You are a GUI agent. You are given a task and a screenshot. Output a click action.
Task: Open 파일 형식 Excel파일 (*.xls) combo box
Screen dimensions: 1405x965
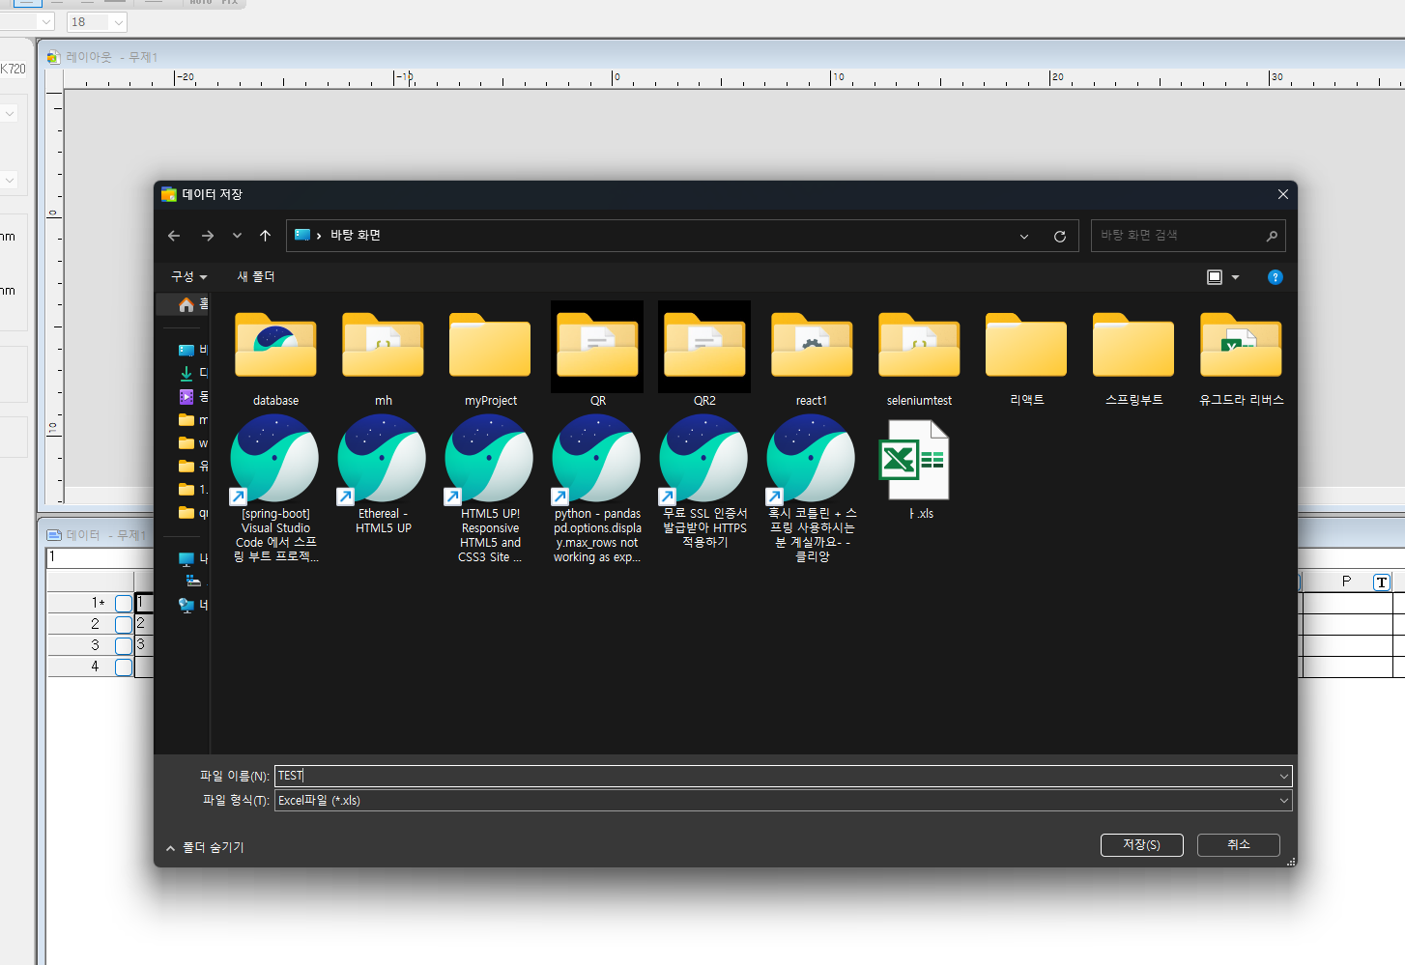[x=783, y=800]
